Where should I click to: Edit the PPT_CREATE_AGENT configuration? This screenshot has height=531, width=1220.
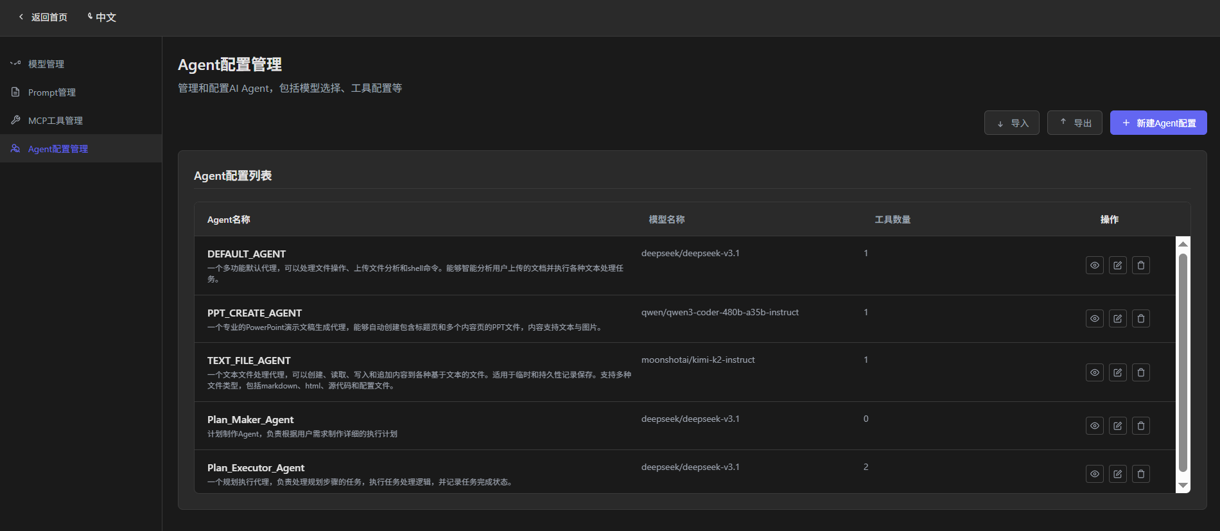(x=1118, y=318)
